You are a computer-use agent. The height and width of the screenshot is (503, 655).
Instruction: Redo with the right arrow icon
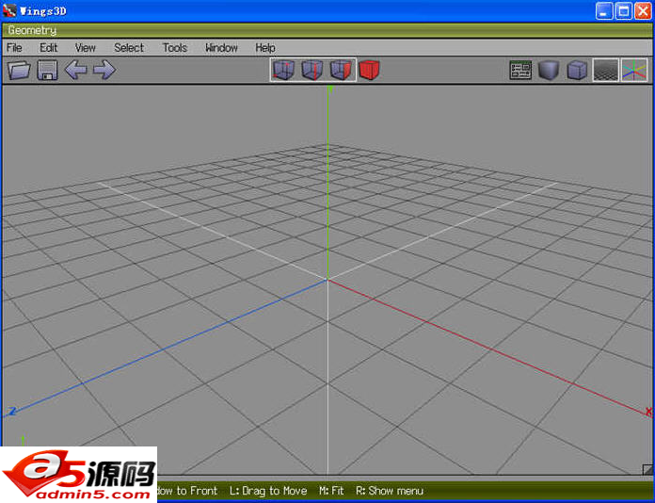[x=104, y=70]
